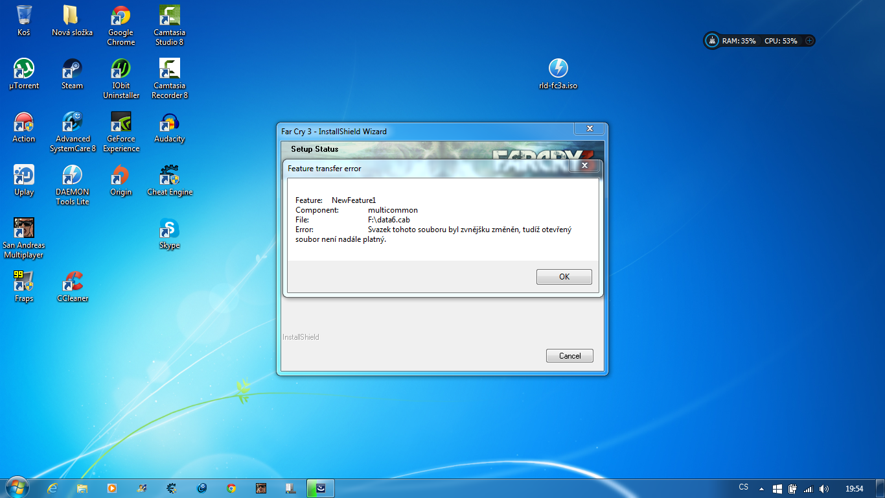
Task: Show hidden system tray icons
Action: (x=761, y=488)
